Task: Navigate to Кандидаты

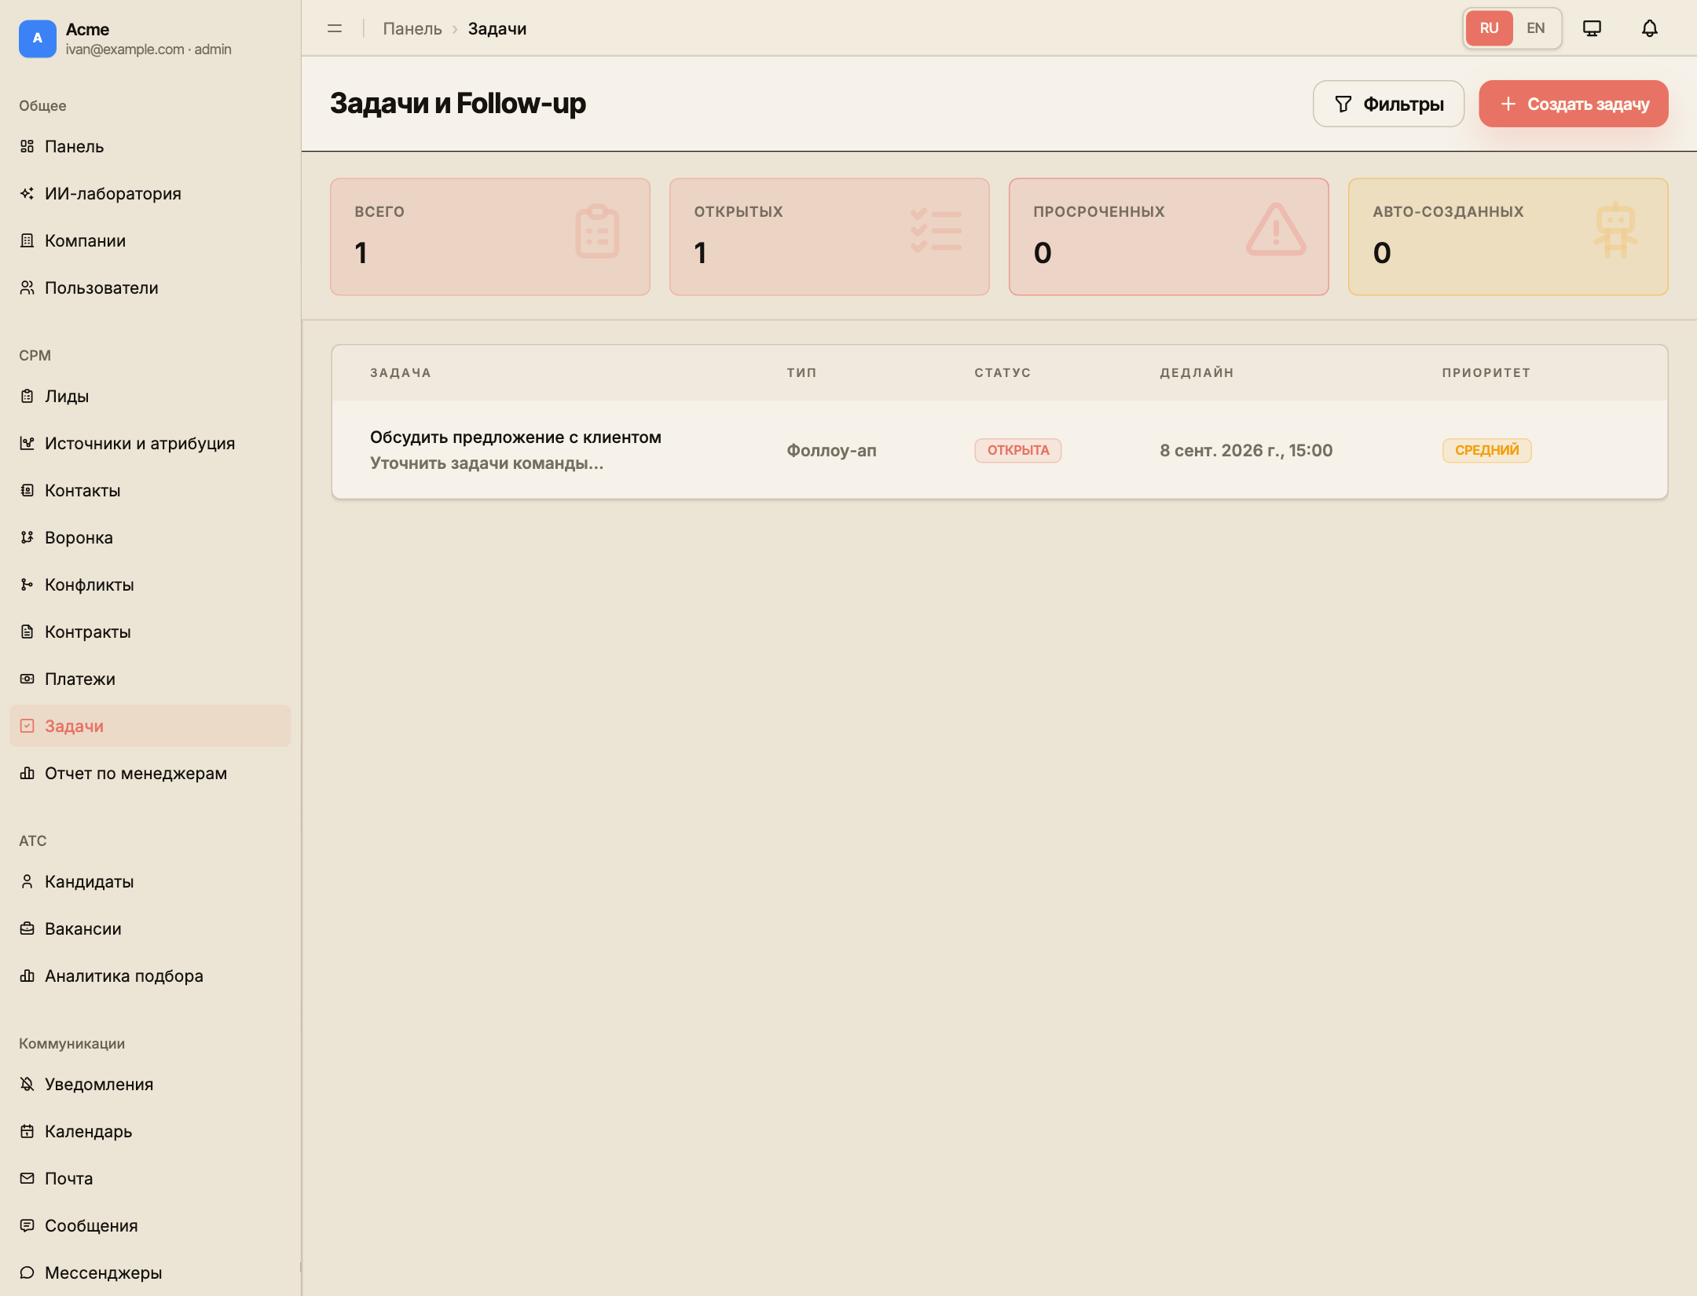Action: 150,881
